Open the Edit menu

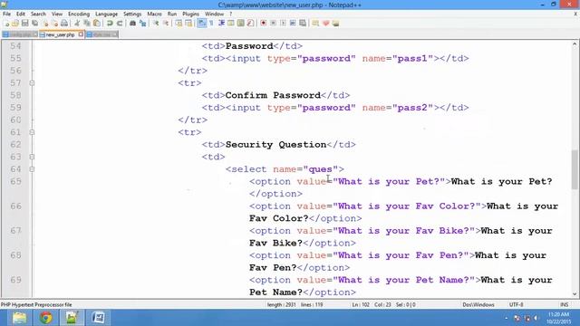(21, 14)
